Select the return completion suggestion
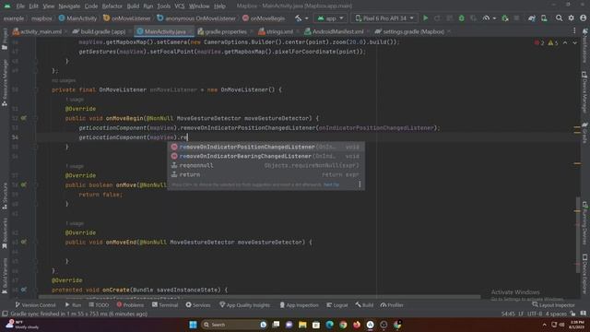This screenshot has width=590, height=332. (x=266, y=174)
